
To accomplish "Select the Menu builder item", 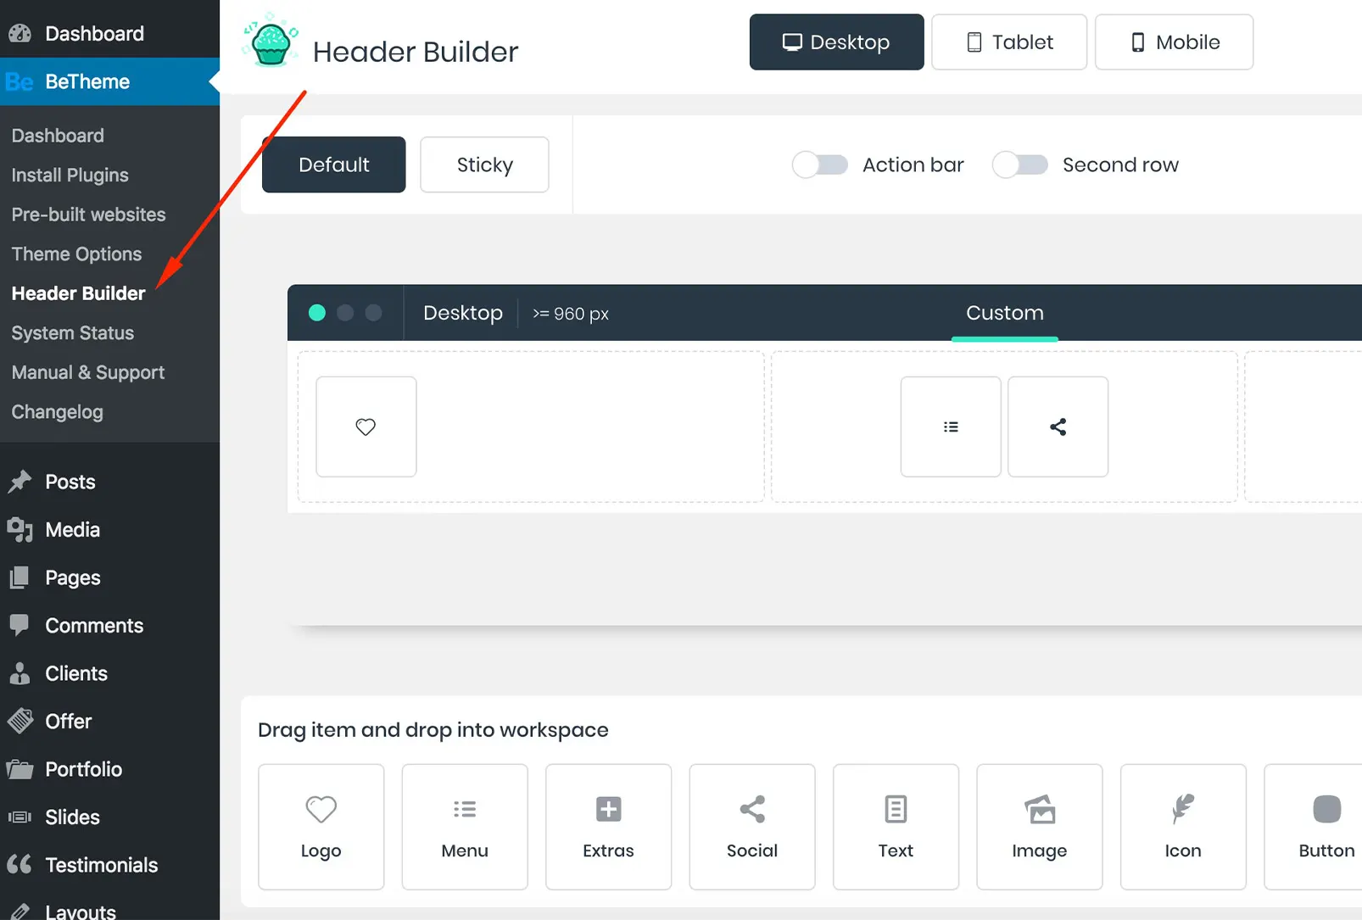I will click(x=464, y=827).
